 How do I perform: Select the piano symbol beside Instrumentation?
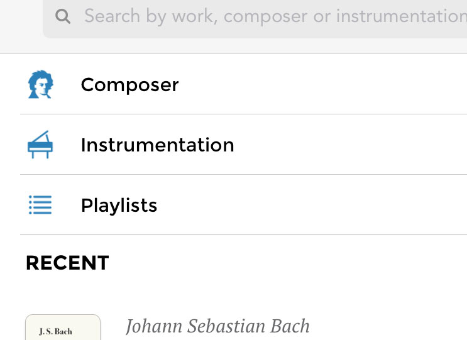point(40,145)
